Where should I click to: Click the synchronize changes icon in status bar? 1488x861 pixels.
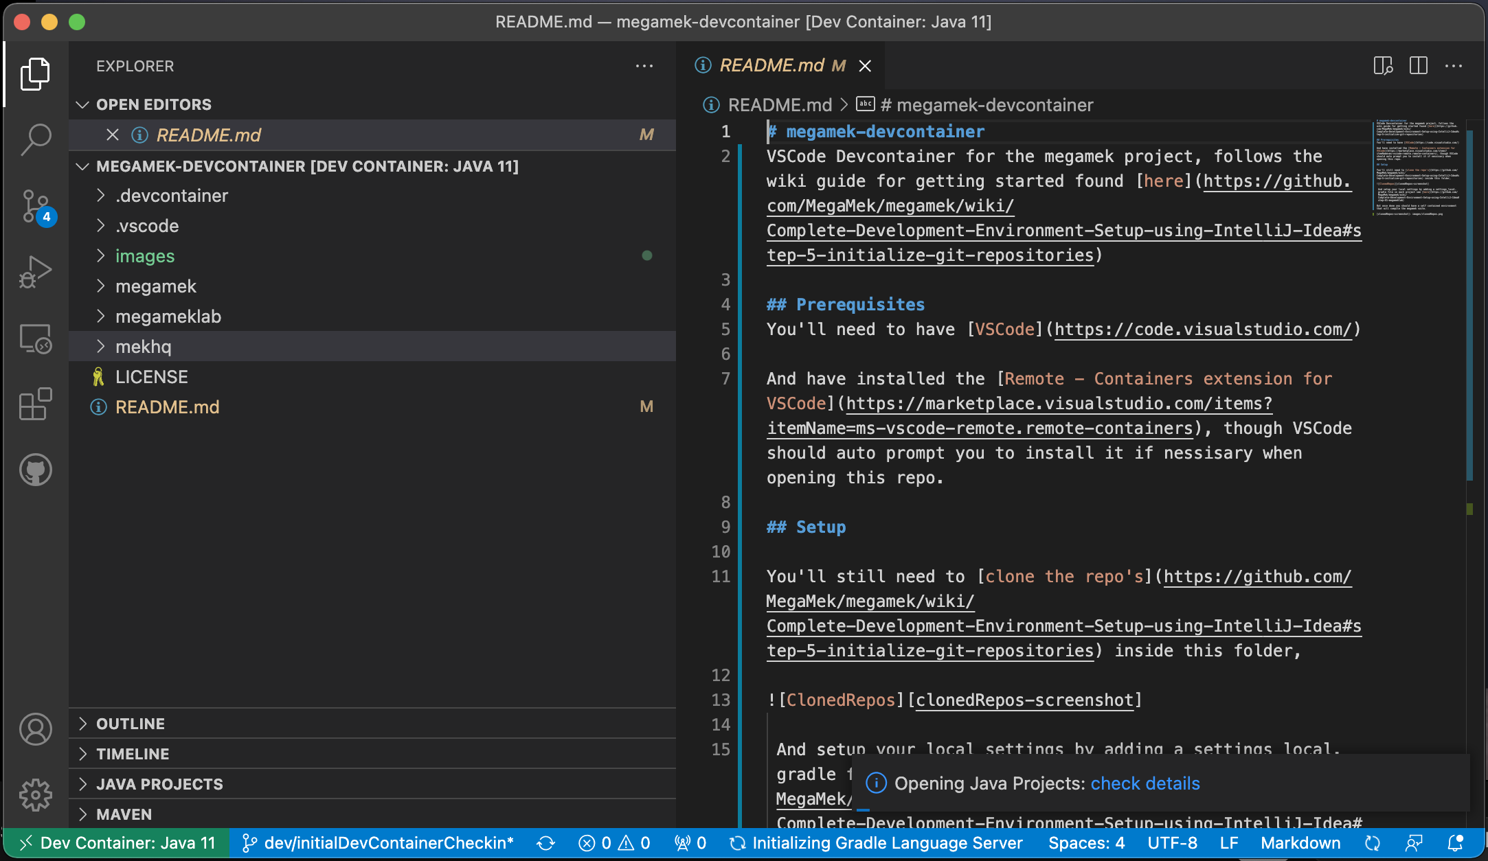546,843
